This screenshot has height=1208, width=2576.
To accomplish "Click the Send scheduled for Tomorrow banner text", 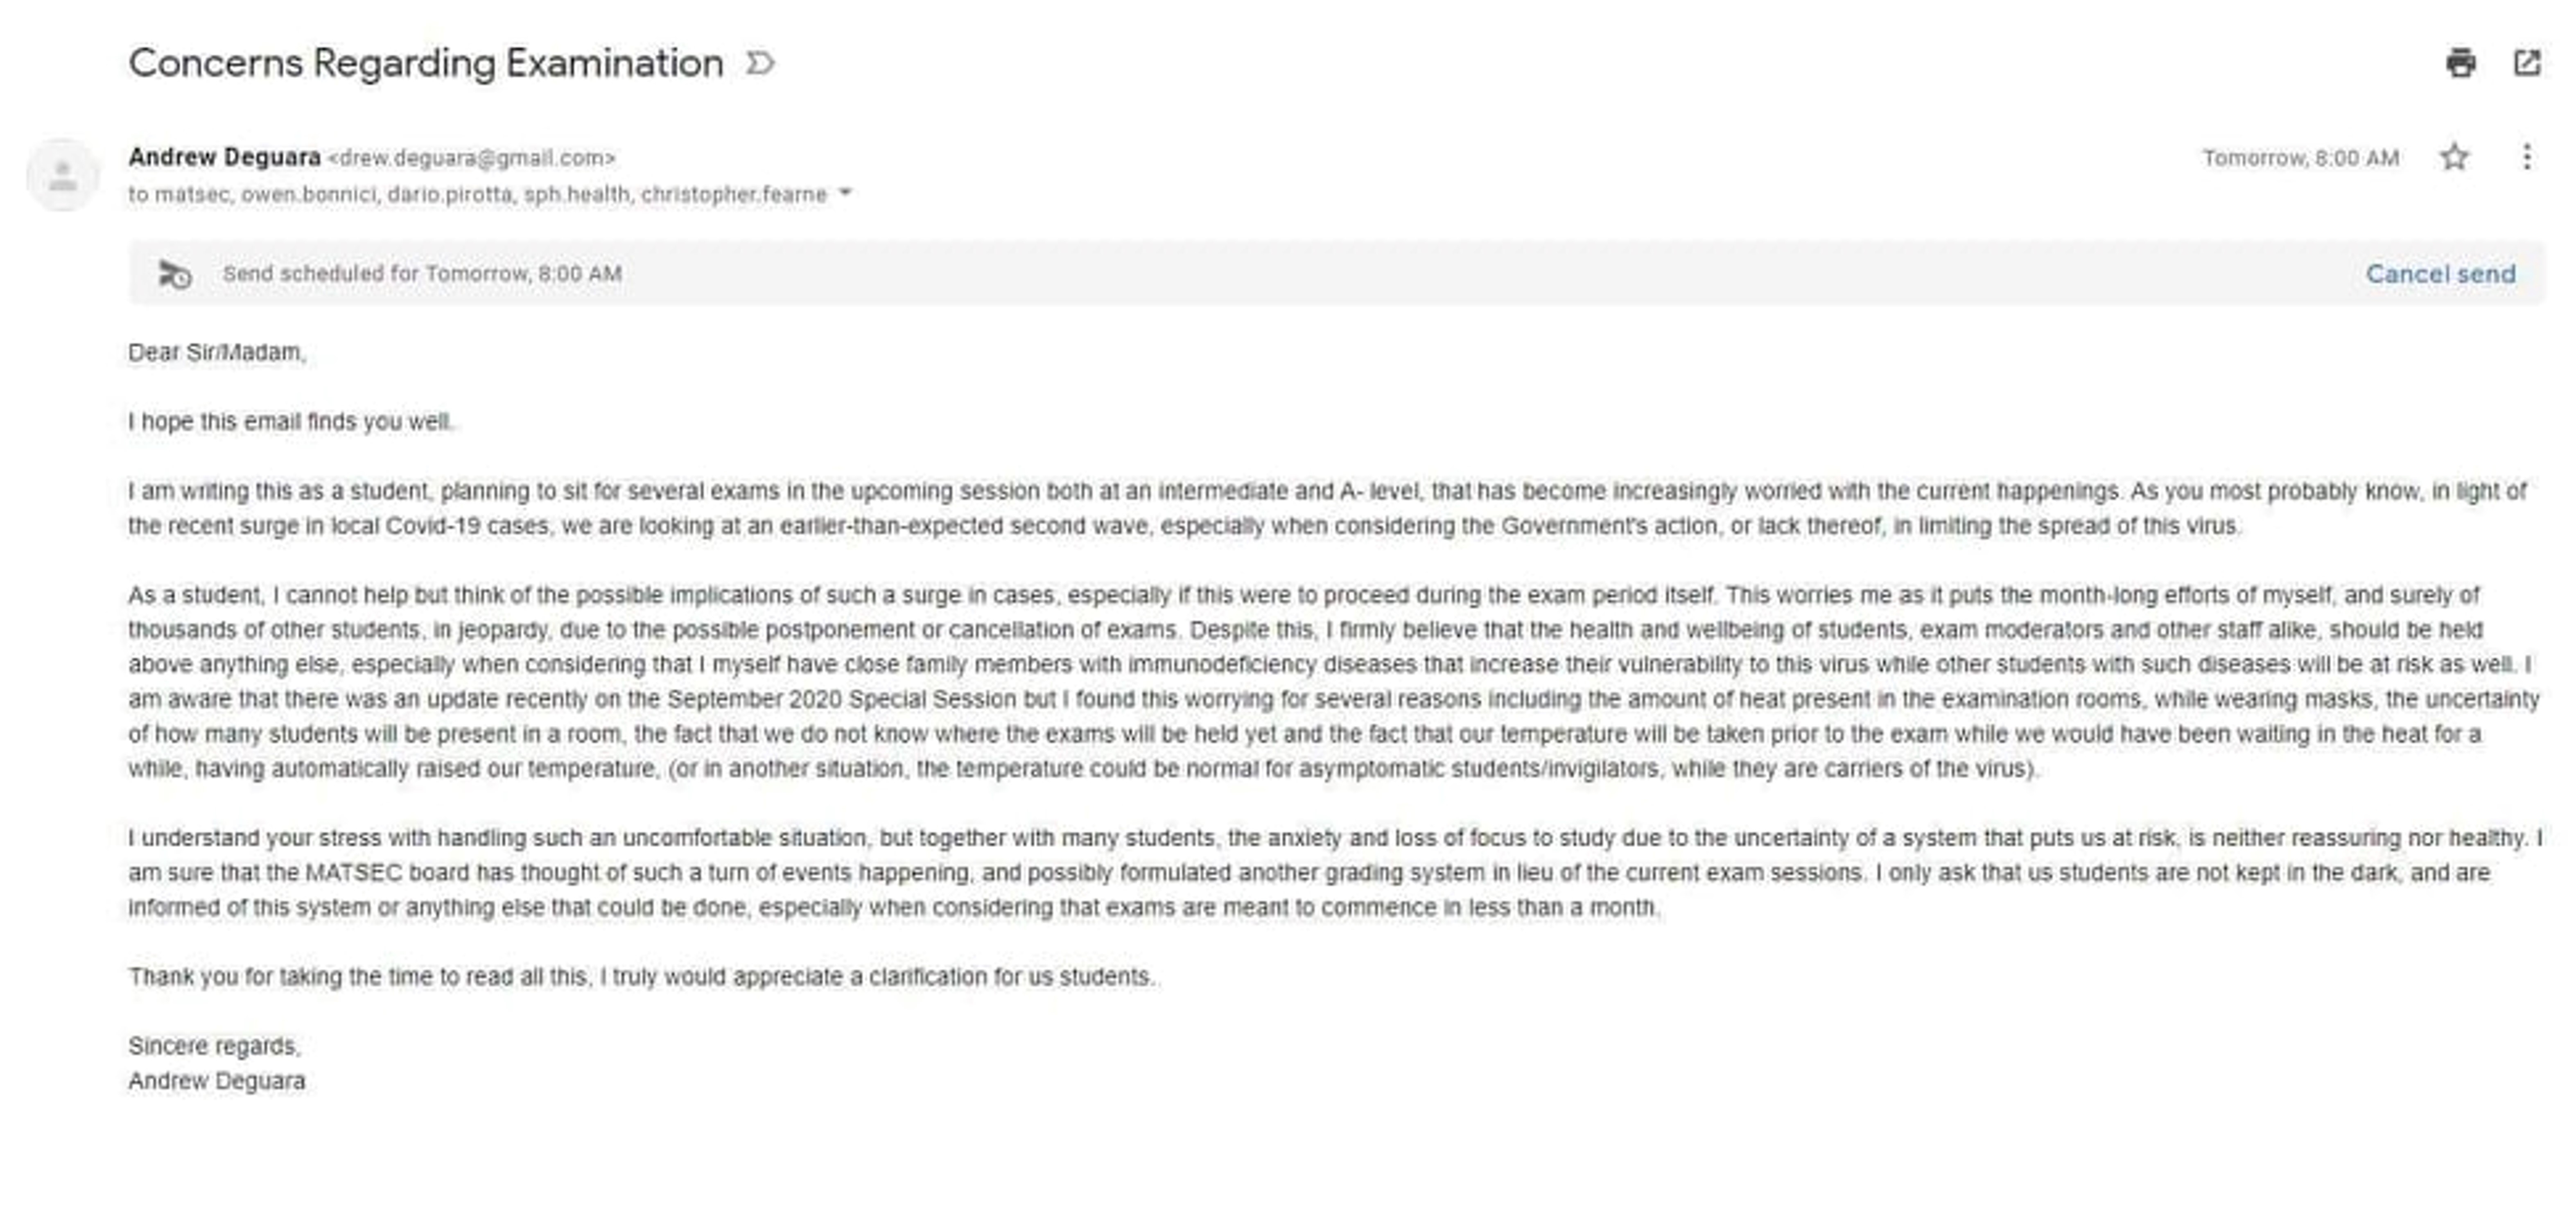I will [422, 274].
